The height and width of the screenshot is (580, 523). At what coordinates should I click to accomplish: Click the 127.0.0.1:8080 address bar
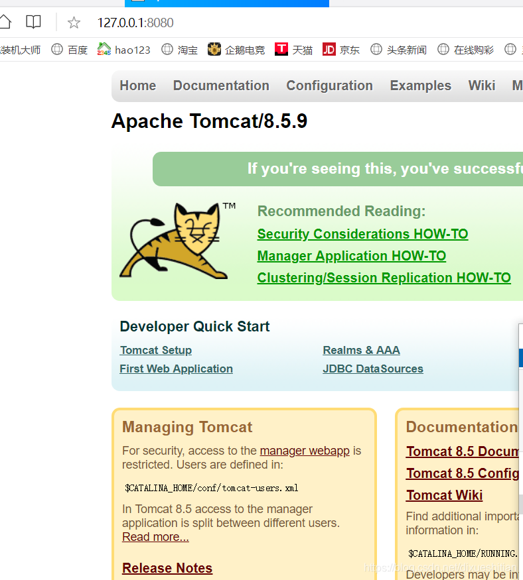coord(135,23)
